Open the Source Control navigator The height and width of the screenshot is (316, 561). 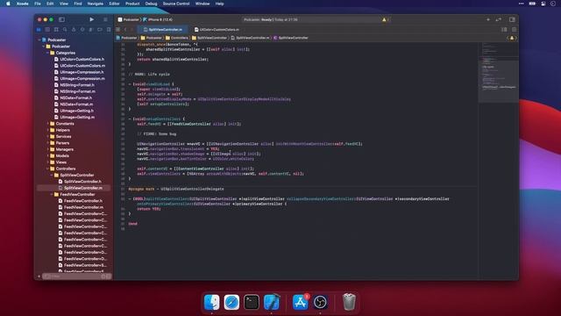[x=47, y=29]
